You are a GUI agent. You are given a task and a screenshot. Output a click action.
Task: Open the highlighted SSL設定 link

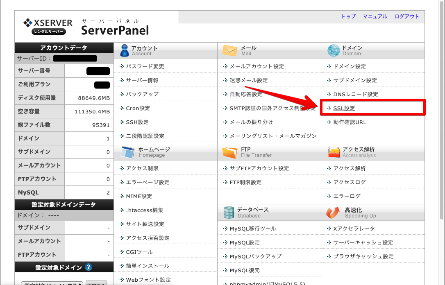pos(344,108)
